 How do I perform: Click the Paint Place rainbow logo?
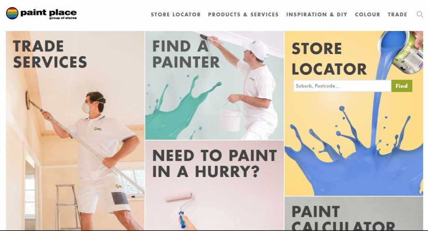point(12,13)
